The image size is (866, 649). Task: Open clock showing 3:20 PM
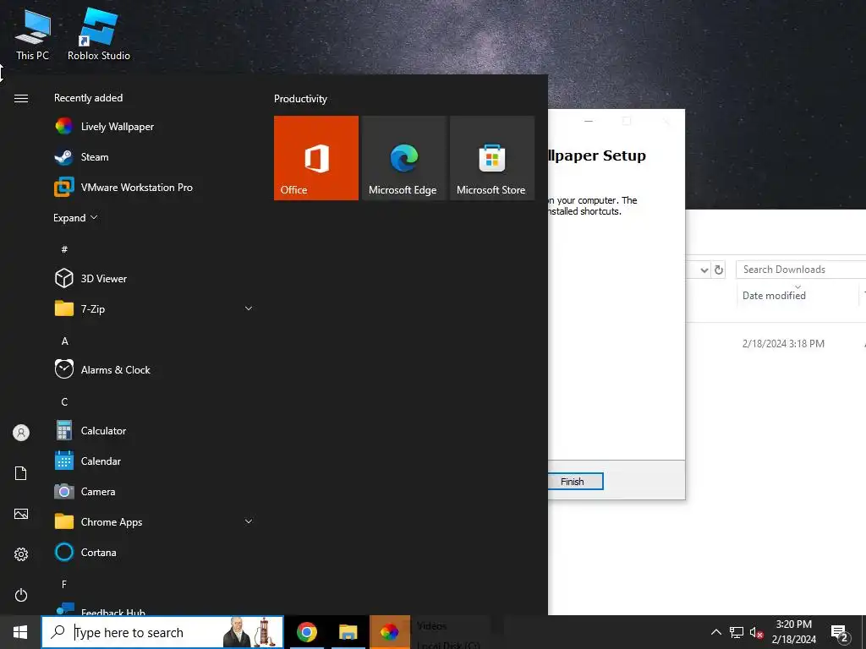793,632
